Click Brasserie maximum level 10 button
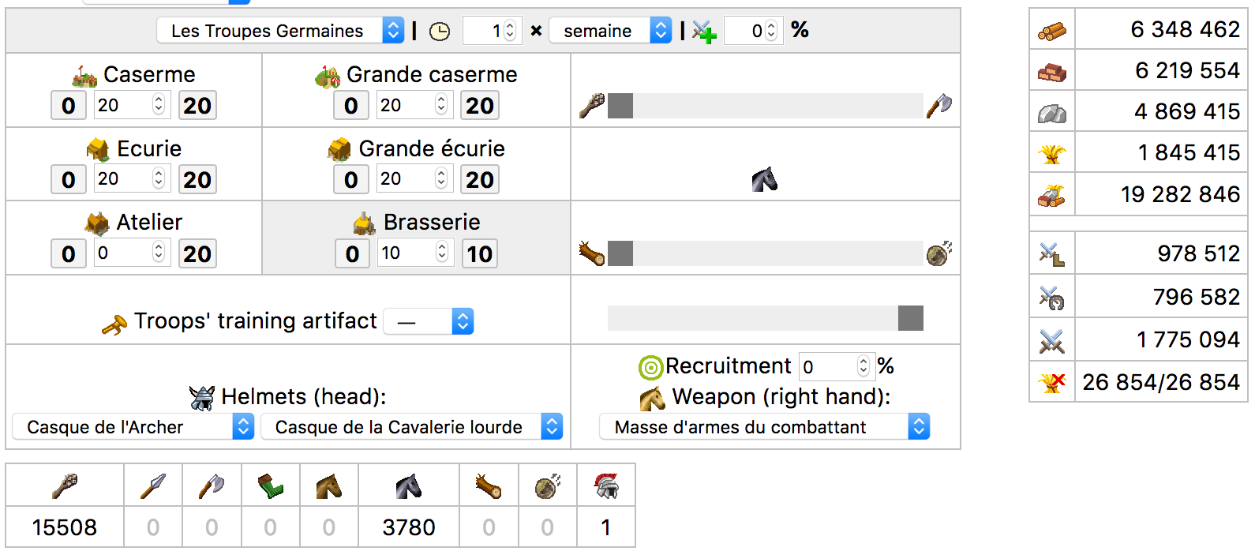This screenshot has height=551, width=1255. point(480,253)
